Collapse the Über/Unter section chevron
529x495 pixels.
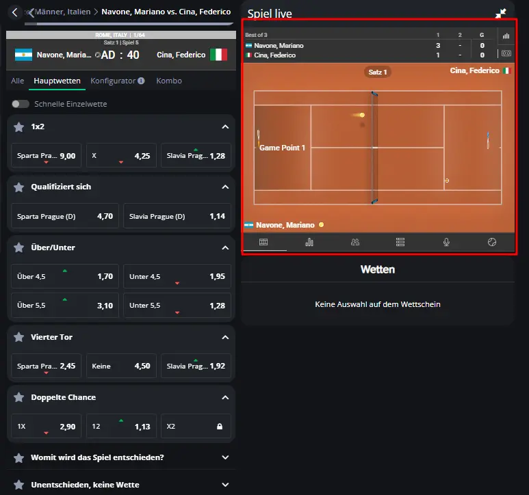point(225,247)
